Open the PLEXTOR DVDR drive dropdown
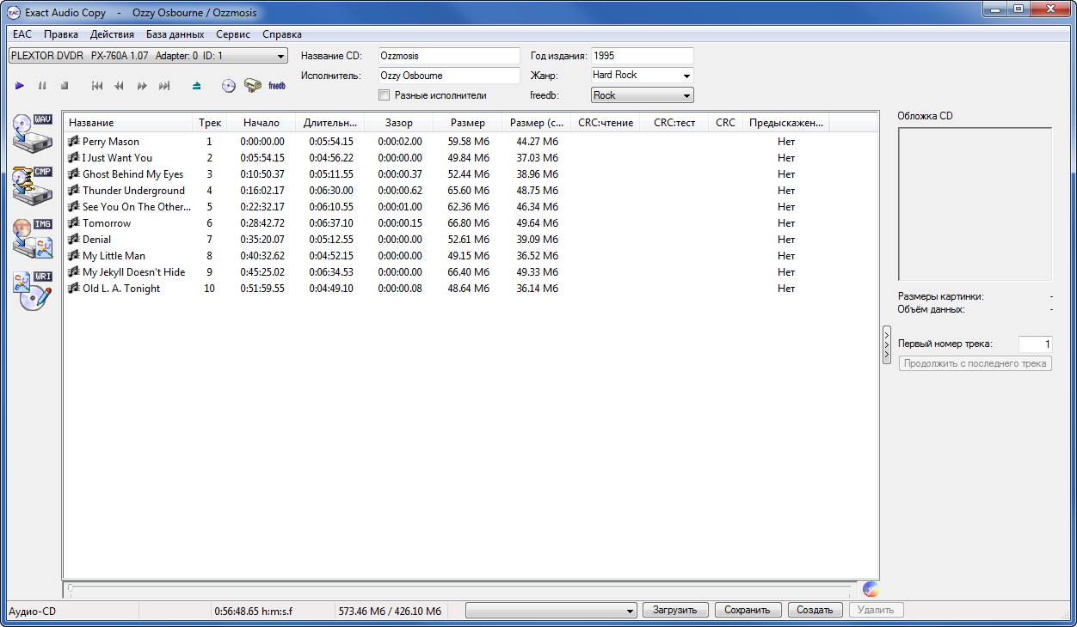Image resolution: width=1077 pixels, height=627 pixels. (x=148, y=56)
